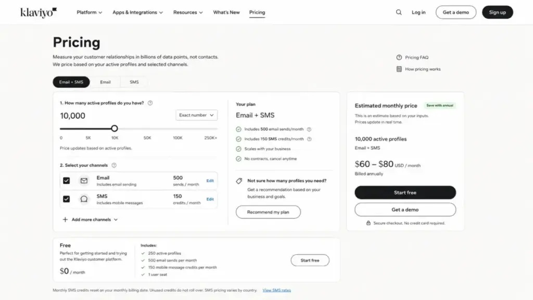Image resolution: width=533 pixels, height=300 pixels.
Task: Click the $0 / month price
Action: click(72, 271)
